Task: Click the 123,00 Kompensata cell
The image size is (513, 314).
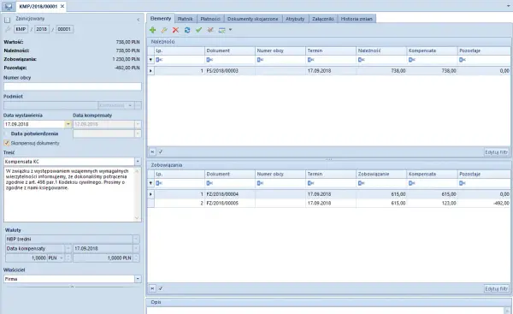Action: [x=432, y=204]
